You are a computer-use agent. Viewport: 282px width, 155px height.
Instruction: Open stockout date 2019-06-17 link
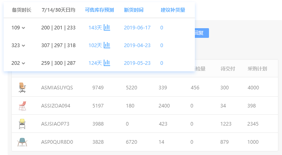137,28
